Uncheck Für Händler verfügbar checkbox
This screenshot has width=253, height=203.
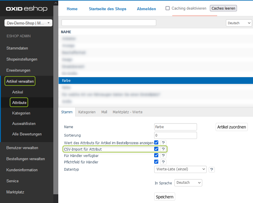pyautogui.click(x=156, y=155)
